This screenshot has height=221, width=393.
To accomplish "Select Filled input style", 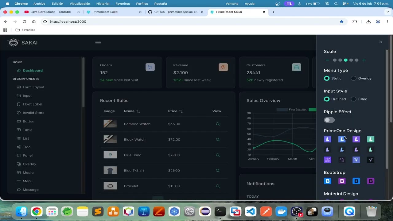I will 354,99.
